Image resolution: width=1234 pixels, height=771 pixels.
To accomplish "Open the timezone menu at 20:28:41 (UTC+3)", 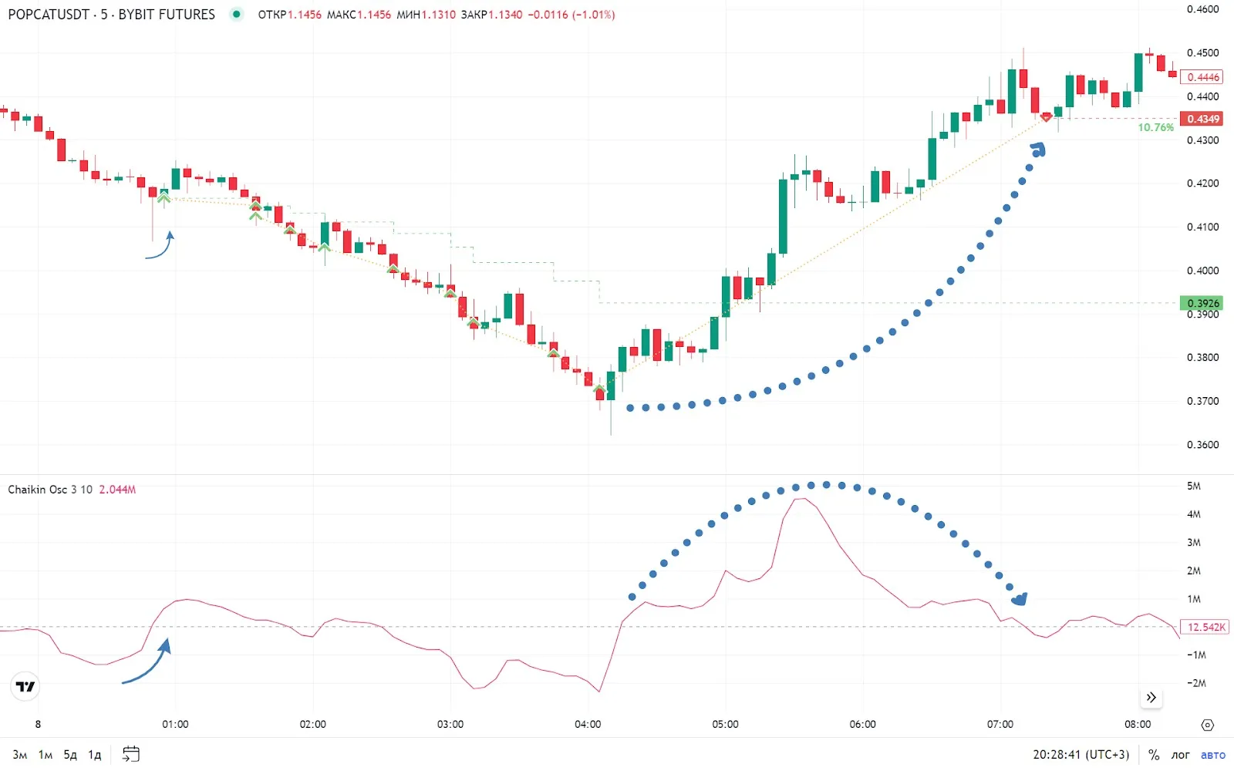I will click(1081, 754).
